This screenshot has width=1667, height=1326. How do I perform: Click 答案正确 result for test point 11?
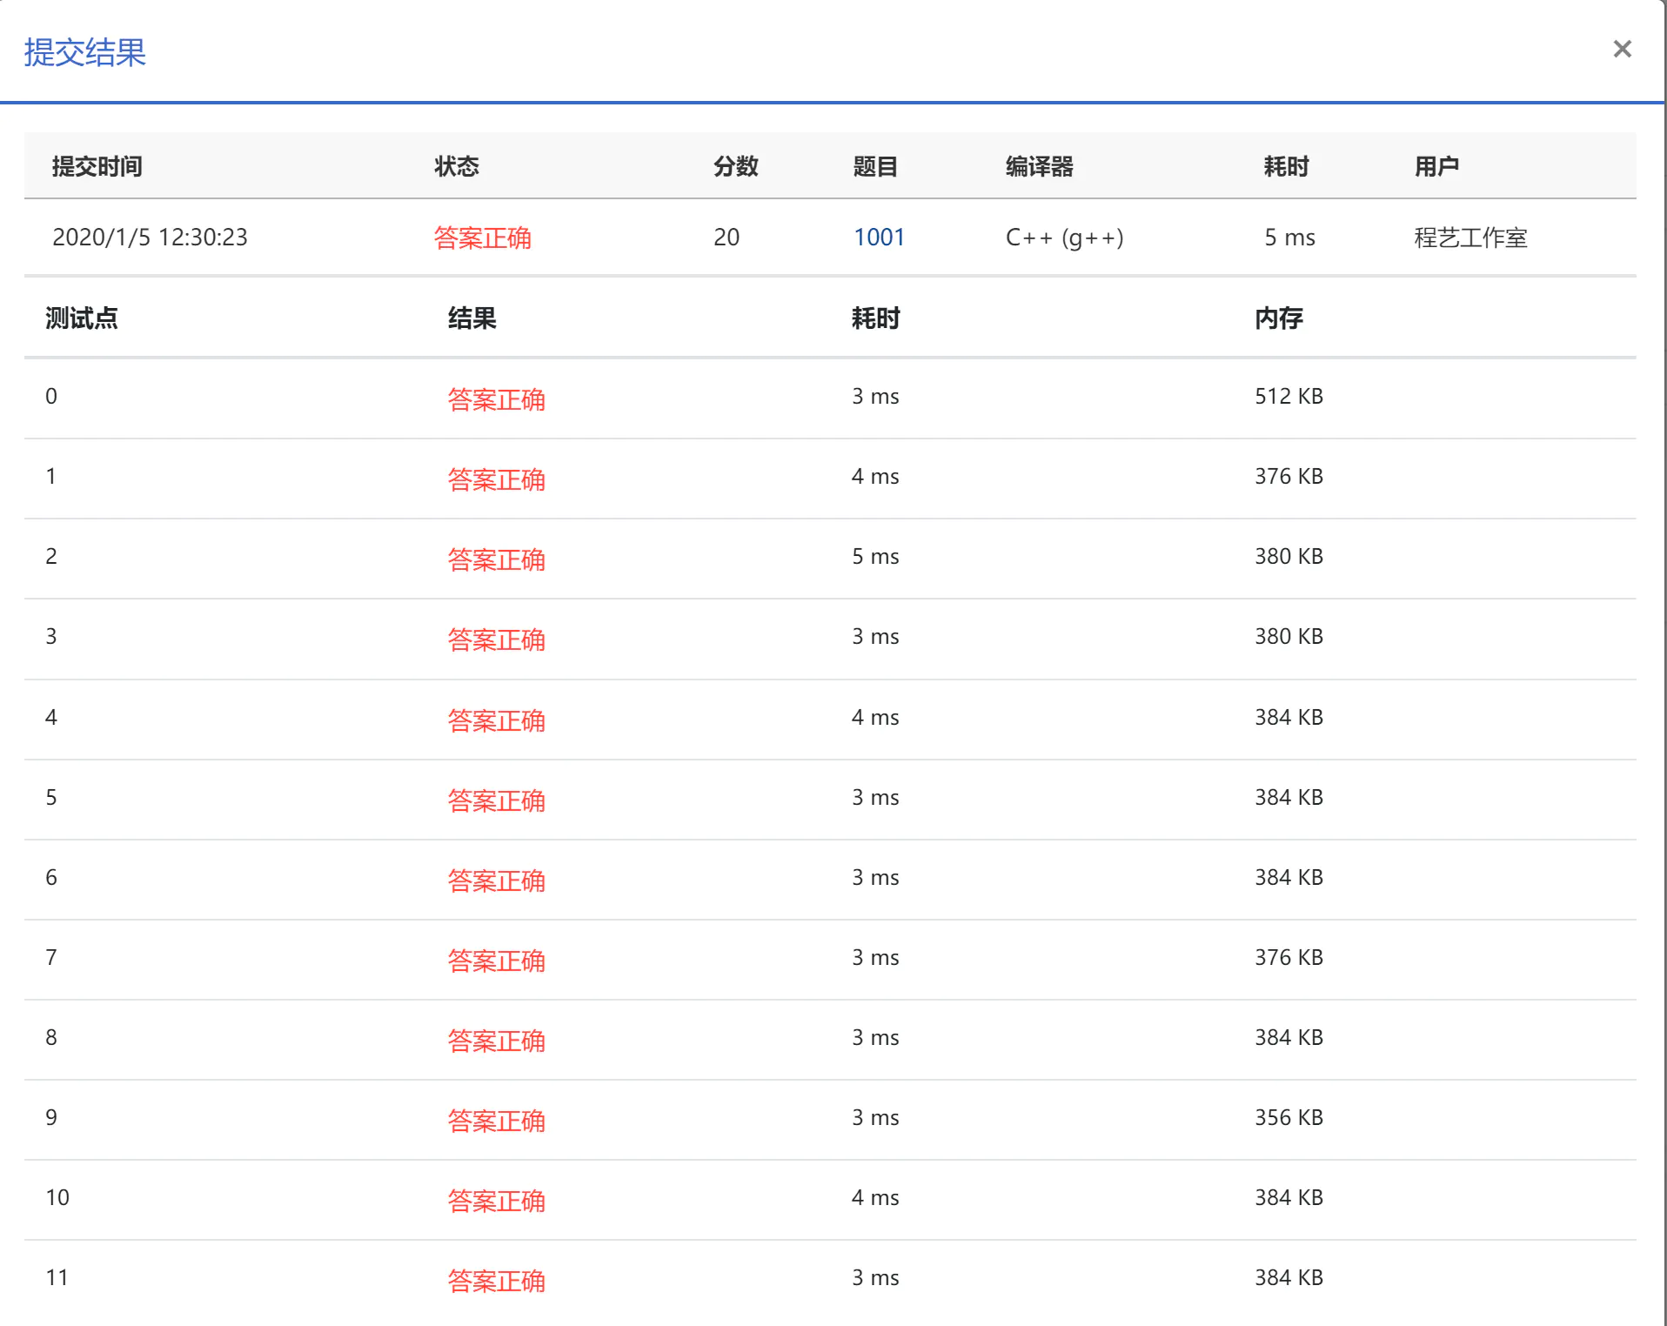[496, 1281]
